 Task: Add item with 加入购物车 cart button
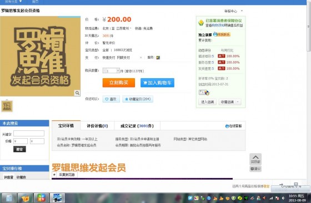[x=157, y=83]
